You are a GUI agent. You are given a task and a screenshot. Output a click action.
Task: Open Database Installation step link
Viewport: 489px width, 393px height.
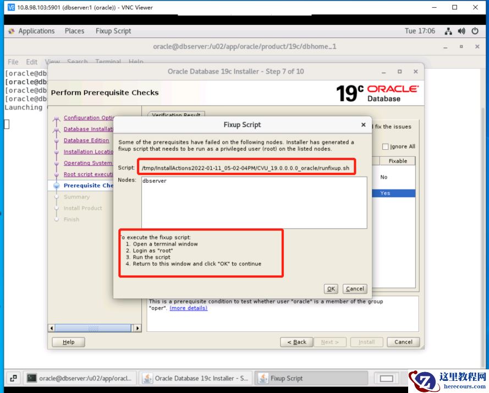[88, 129]
